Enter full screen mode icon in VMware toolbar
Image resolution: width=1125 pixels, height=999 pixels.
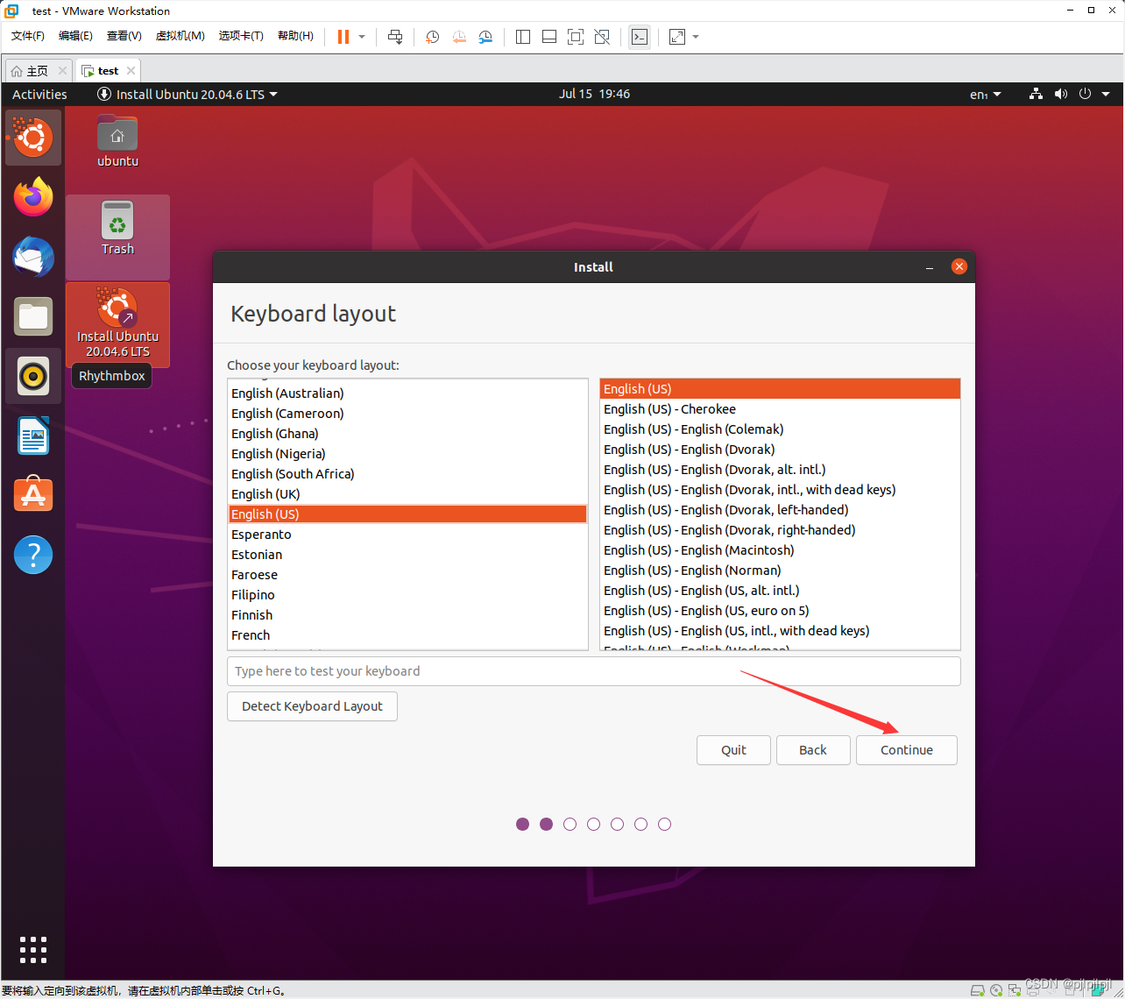point(576,37)
